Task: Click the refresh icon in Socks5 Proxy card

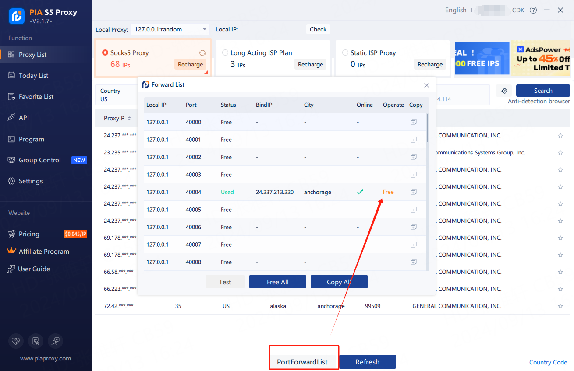Action: (x=202, y=53)
